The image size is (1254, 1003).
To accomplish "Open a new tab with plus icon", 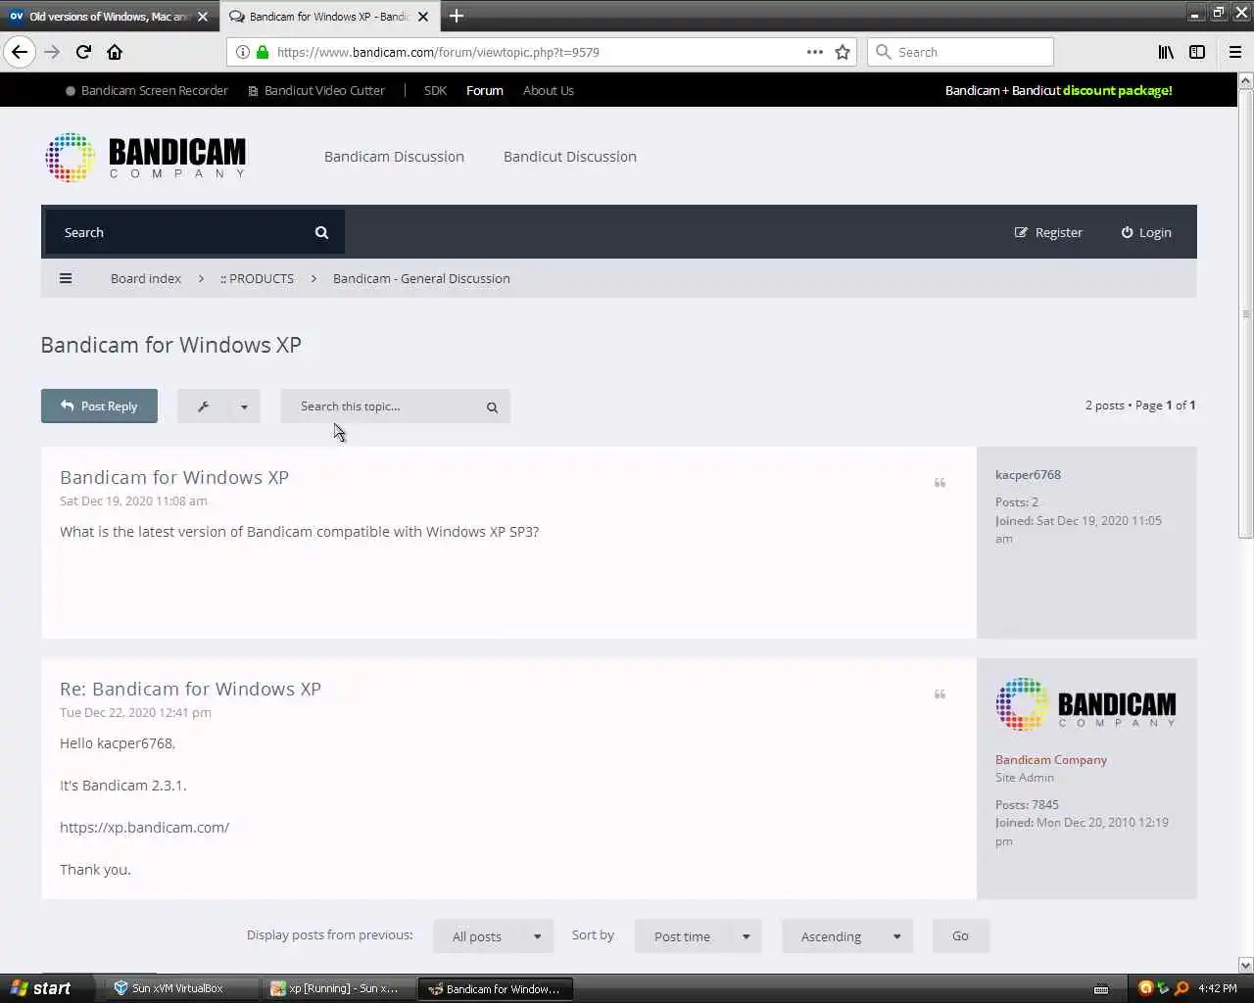I will [x=457, y=16].
